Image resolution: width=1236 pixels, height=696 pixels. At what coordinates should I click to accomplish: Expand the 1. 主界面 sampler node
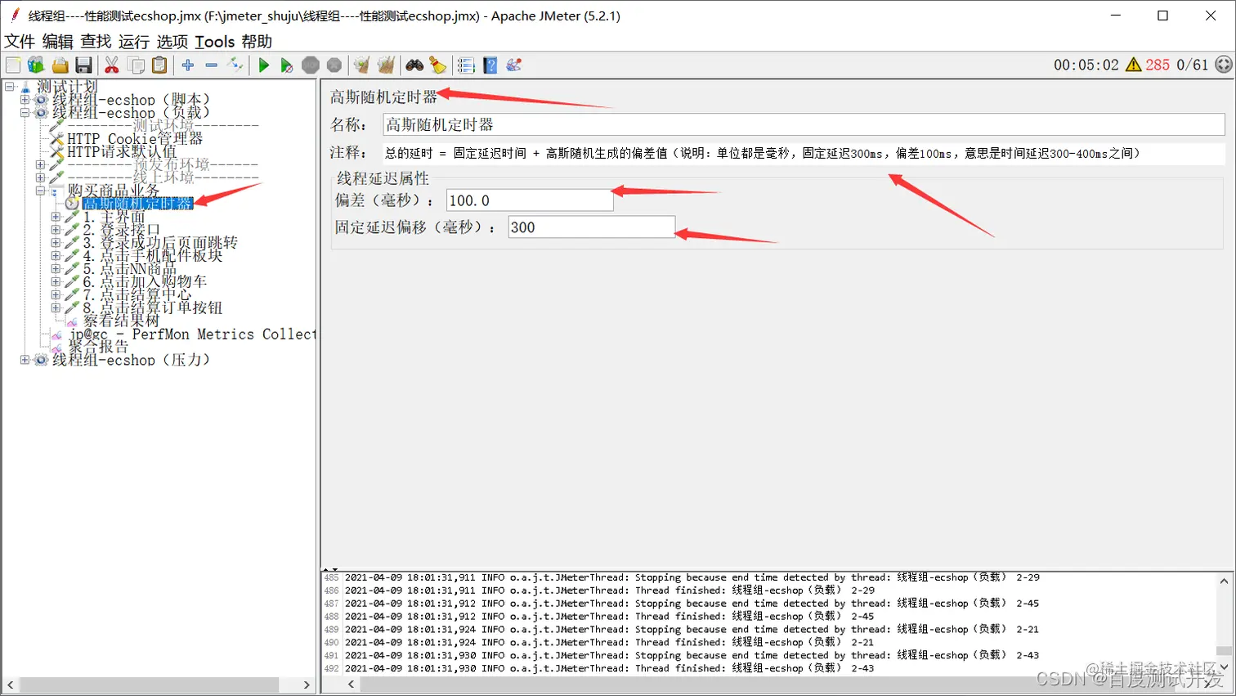click(x=56, y=217)
